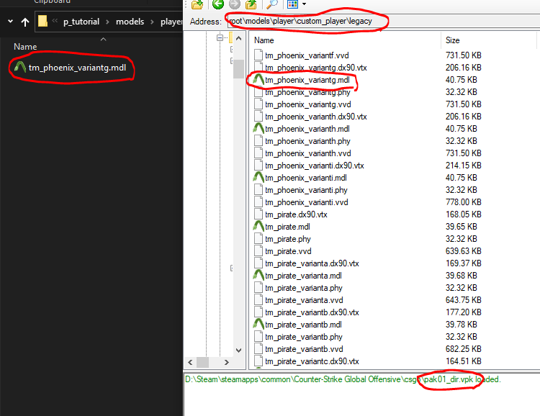540x416 pixels.
Task: Click the pak01_dir.vpk loaded log message
Action: [x=343, y=379]
